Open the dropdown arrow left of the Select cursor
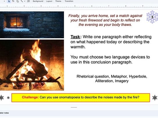This screenshot has height=118, width=158. [4, 1]
